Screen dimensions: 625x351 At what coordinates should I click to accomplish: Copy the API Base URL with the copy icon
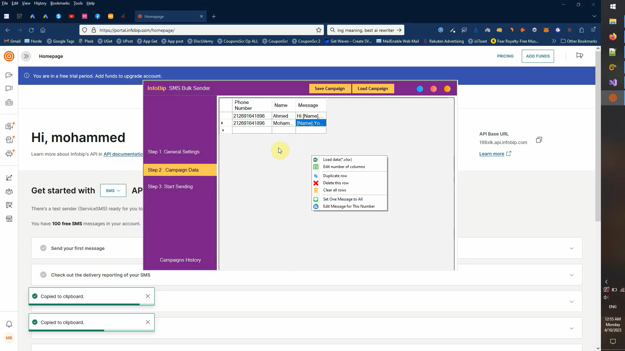click(x=539, y=140)
